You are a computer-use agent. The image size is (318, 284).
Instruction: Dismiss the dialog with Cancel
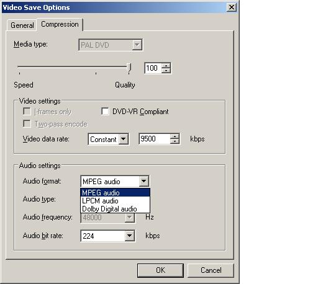point(211,270)
